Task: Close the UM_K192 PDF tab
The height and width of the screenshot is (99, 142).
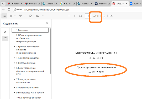Action: tap(127, 4)
